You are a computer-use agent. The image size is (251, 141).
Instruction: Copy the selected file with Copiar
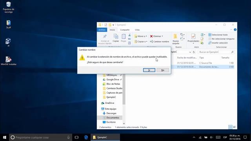tap(116, 38)
